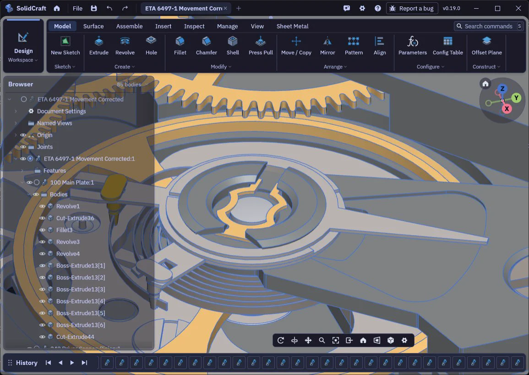
Task: Click the save document icon
Action: coord(94,8)
